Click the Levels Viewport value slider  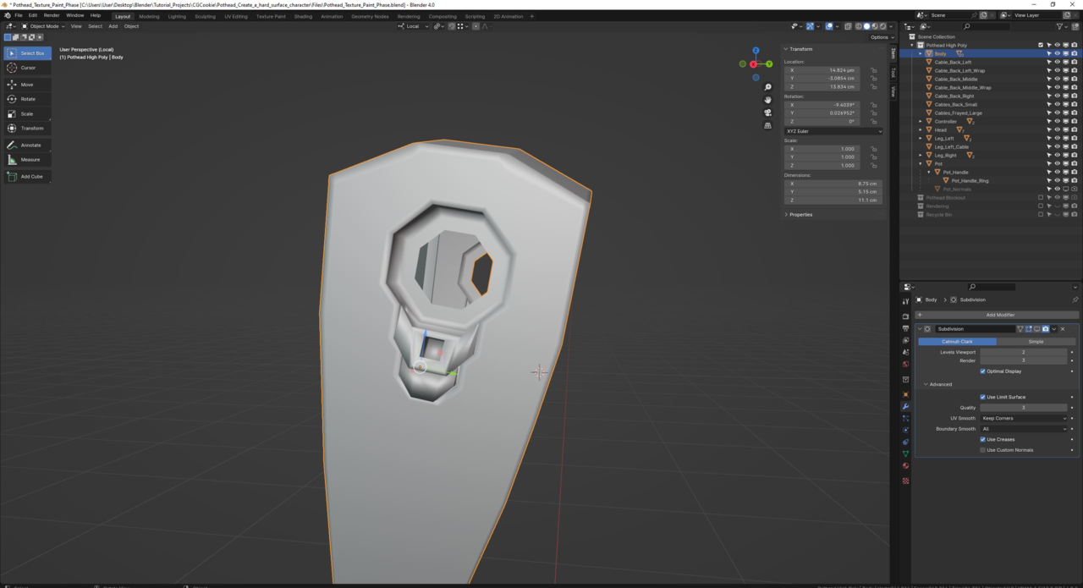point(1023,352)
